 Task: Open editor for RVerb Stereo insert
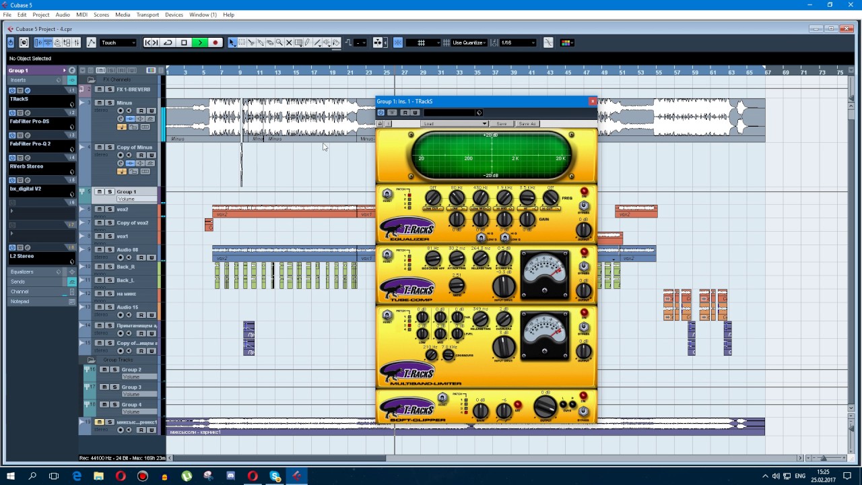coord(28,158)
